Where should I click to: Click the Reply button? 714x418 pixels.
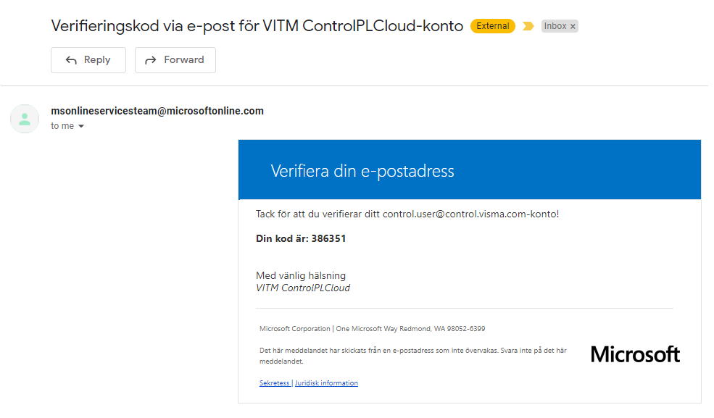88,60
